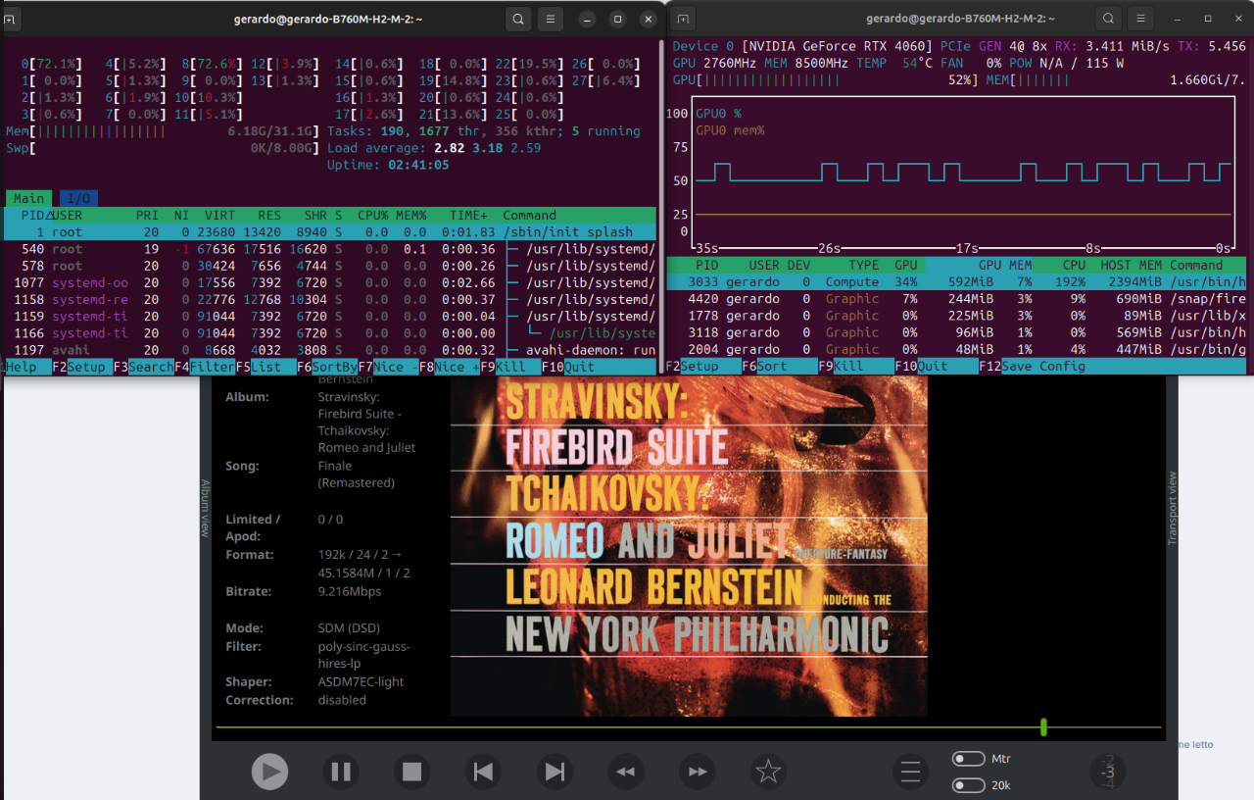Click nvtop HOST MEM column header
The width and height of the screenshot is (1254, 800).
click(x=1131, y=265)
